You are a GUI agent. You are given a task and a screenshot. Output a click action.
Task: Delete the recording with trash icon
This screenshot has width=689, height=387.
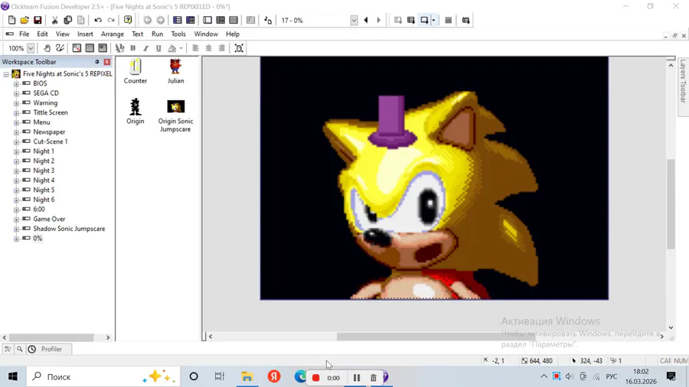373,377
